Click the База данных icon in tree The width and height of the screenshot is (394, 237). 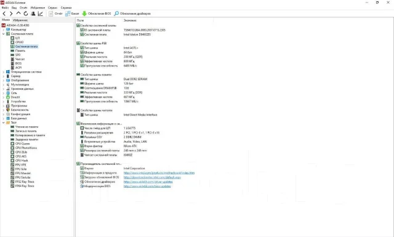(x=8, y=118)
